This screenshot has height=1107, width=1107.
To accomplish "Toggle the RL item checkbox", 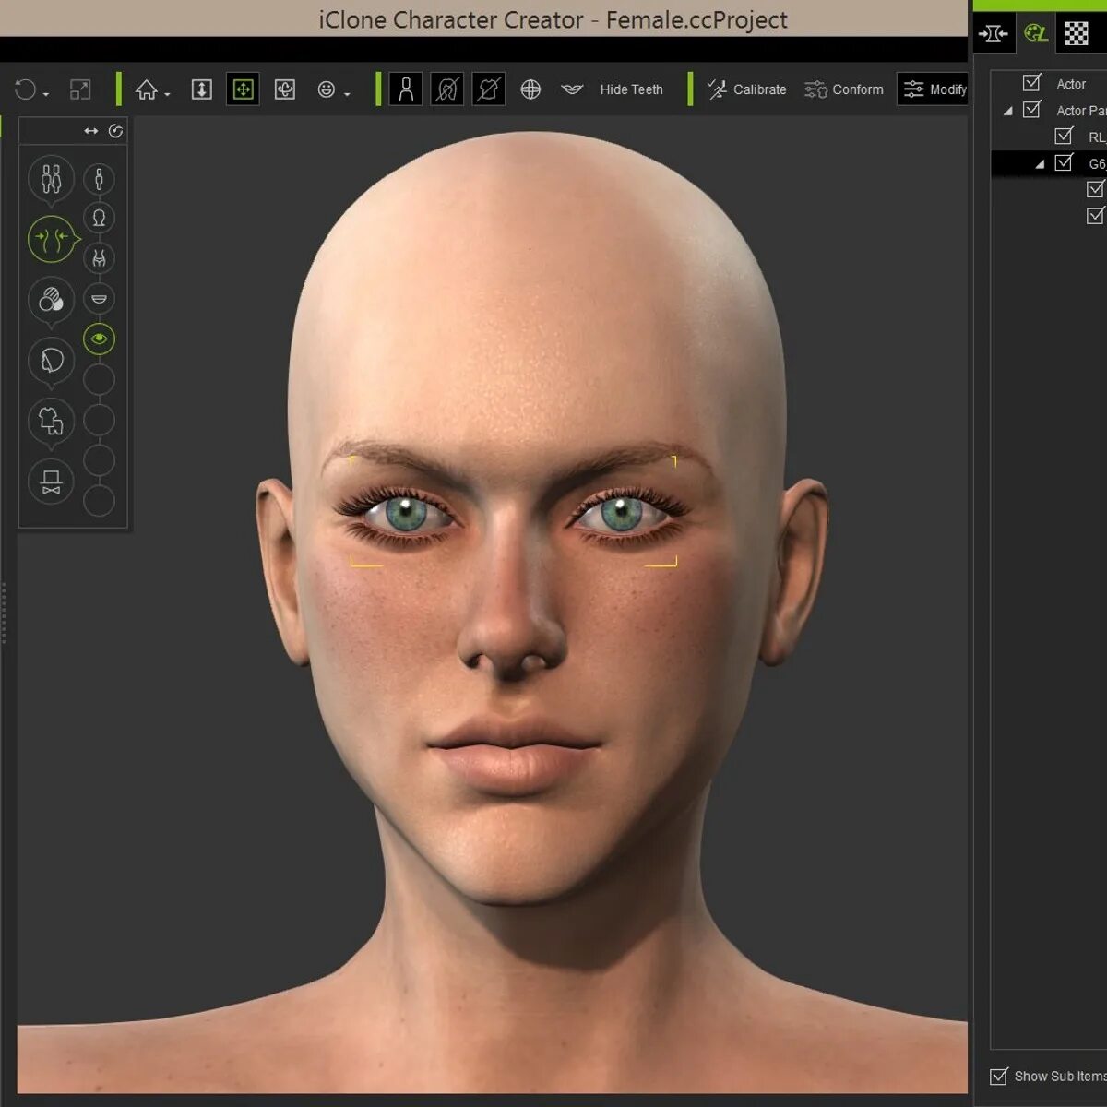I will [1064, 137].
